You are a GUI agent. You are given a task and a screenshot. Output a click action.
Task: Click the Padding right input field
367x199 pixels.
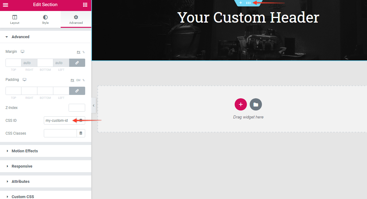tap(29, 91)
